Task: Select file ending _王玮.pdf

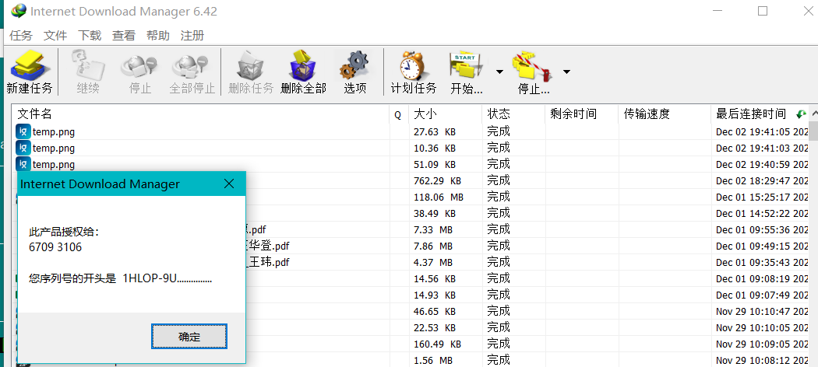Action: click(266, 262)
